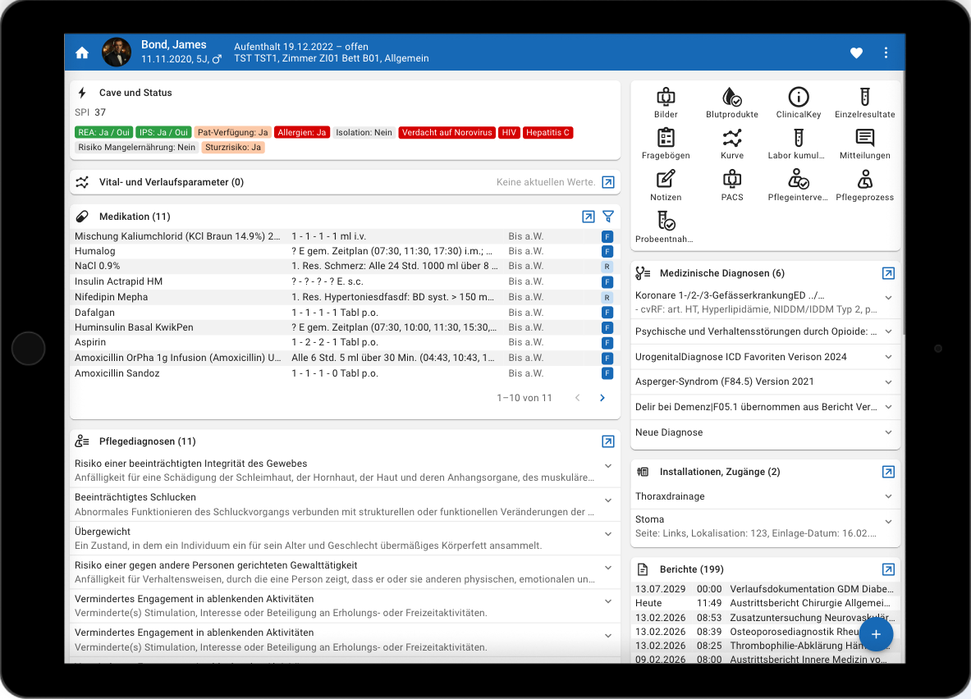Open the Notizen notes tool

[666, 185]
